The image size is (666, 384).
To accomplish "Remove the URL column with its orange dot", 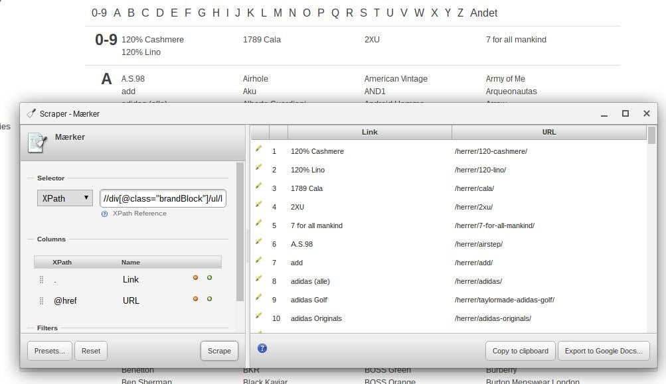I will [195, 298].
